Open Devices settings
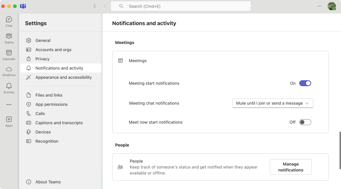The height and width of the screenshot is (189, 341). (x=61, y=132)
